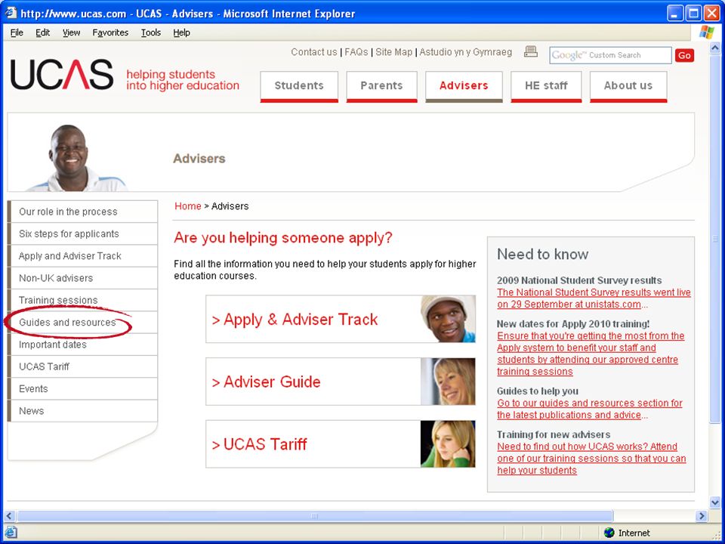Click the Windows flag logo in menu bar
The height and width of the screenshot is (544, 725).
(707, 32)
